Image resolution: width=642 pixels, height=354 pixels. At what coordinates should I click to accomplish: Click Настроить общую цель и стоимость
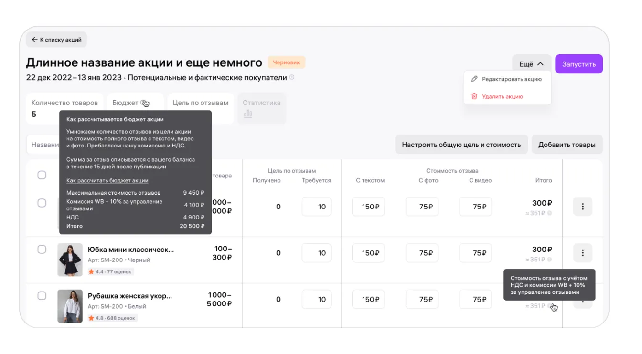coord(461,145)
